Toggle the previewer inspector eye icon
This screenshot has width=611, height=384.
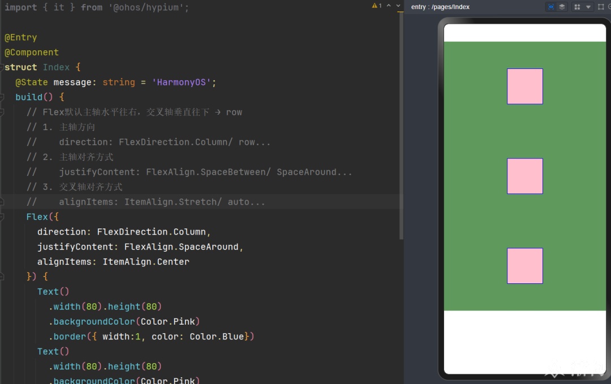(551, 7)
